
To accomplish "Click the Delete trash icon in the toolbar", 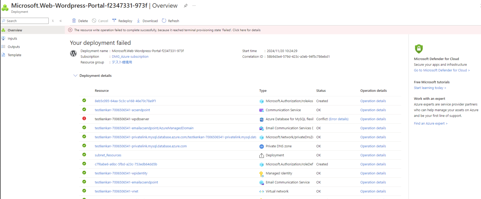I will (74, 21).
